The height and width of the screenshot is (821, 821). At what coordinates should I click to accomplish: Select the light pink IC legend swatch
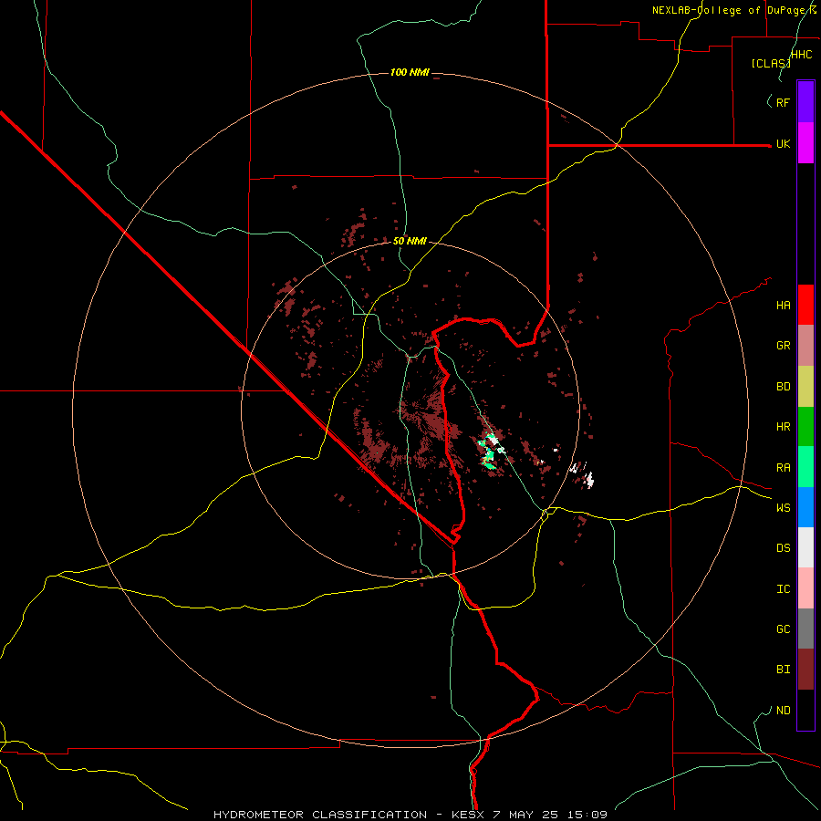(x=805, y=588)
